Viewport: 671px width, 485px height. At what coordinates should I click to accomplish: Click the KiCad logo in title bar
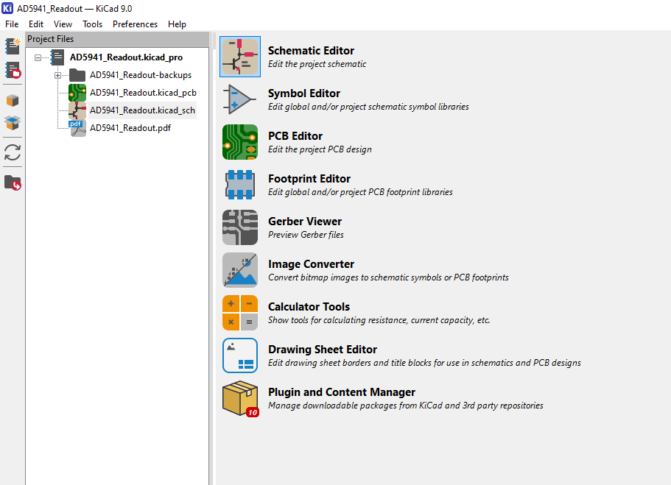click(7, 8)
